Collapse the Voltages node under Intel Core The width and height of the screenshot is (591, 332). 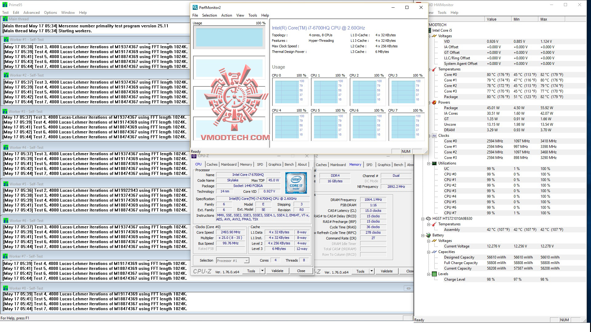pos(429,36)
